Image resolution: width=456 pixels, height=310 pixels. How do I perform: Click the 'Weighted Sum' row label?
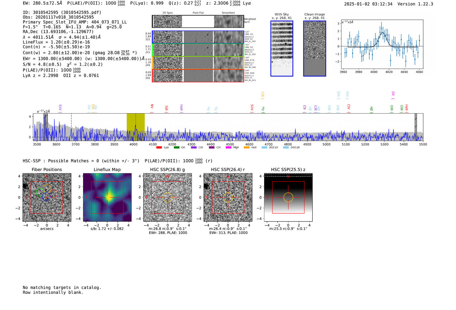pos(250,20)
